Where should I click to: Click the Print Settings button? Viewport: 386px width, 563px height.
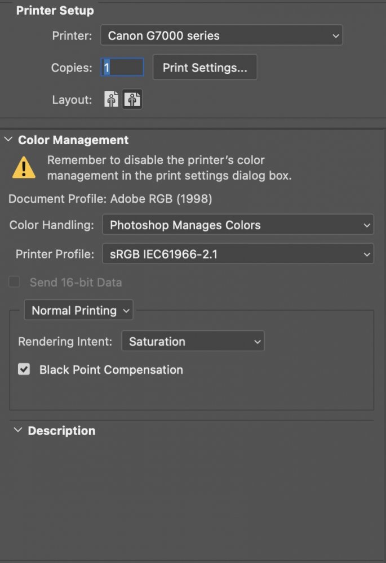205,68
